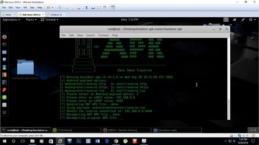
Task: Open Windows Store from taskbar
Action: point(51,141)
